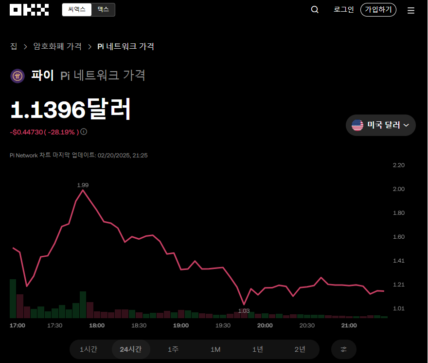The width and height of the screenshot is (428, 363).
Task: Expand the 미국 달러 currency dropdown
Action: (380, 125)
